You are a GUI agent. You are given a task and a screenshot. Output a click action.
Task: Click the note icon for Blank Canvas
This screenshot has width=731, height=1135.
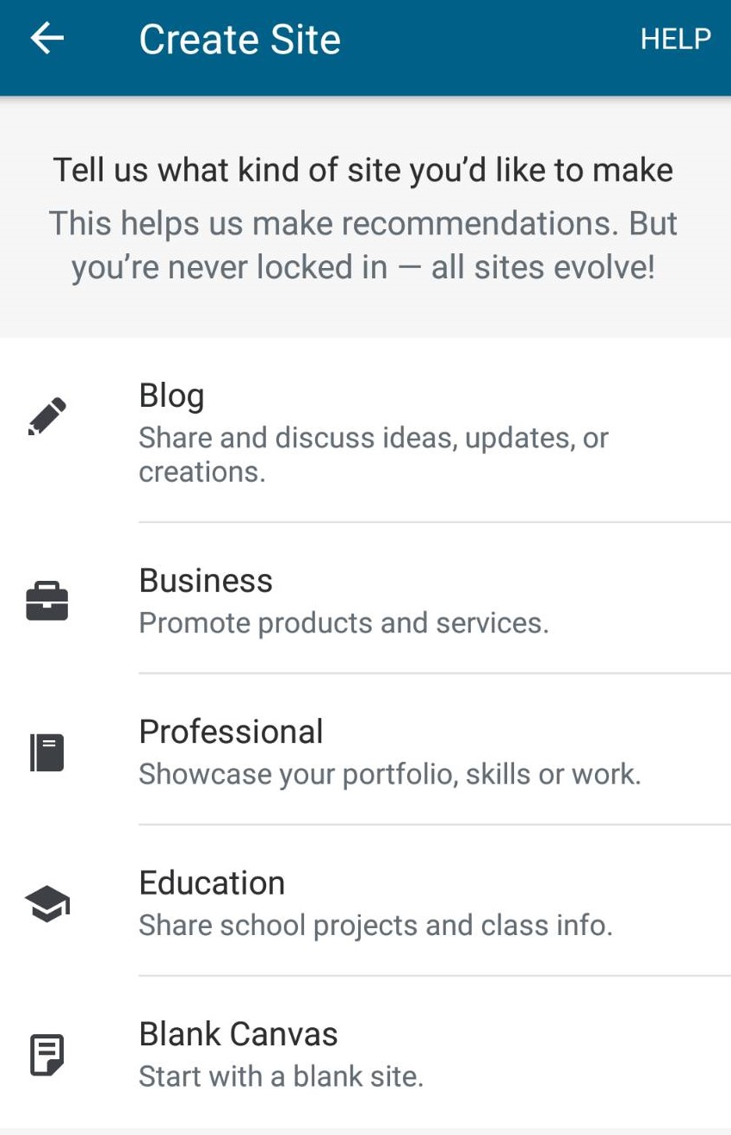tap(47, 1055)
